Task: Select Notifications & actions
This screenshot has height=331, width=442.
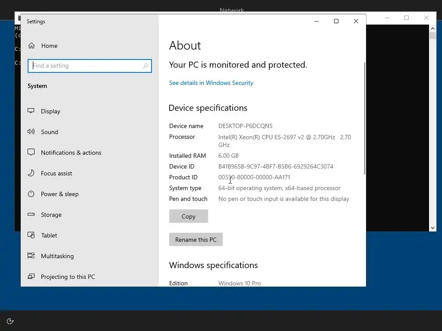Action: coord(71,153)
